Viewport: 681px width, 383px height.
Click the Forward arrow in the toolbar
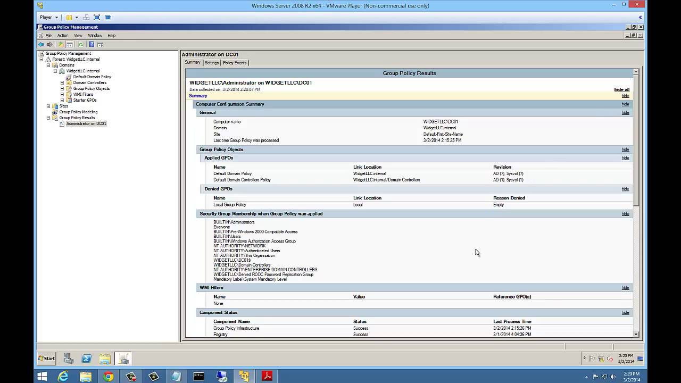pos(49,45)
